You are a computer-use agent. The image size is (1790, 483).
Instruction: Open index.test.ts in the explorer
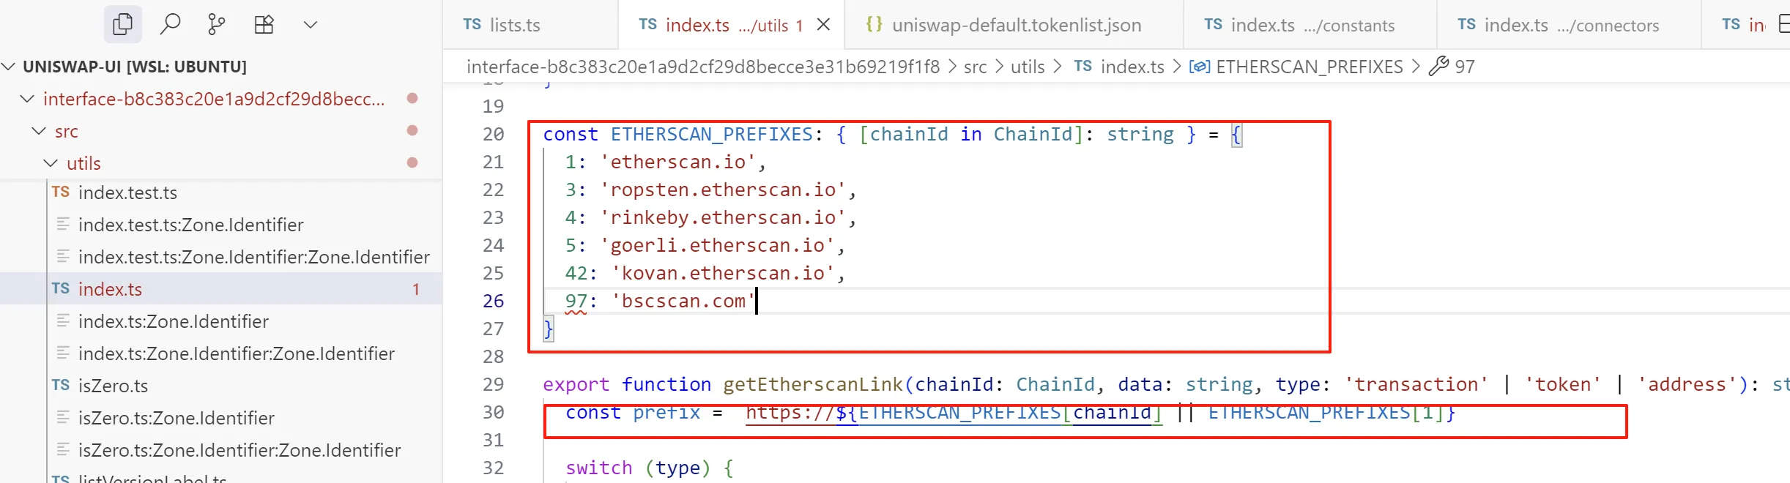(127, 192)
